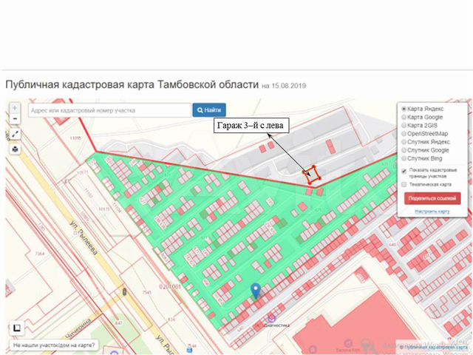Click the Публичная кадастровая карта attribution link
473x355 pixels.
pos(435,347)
